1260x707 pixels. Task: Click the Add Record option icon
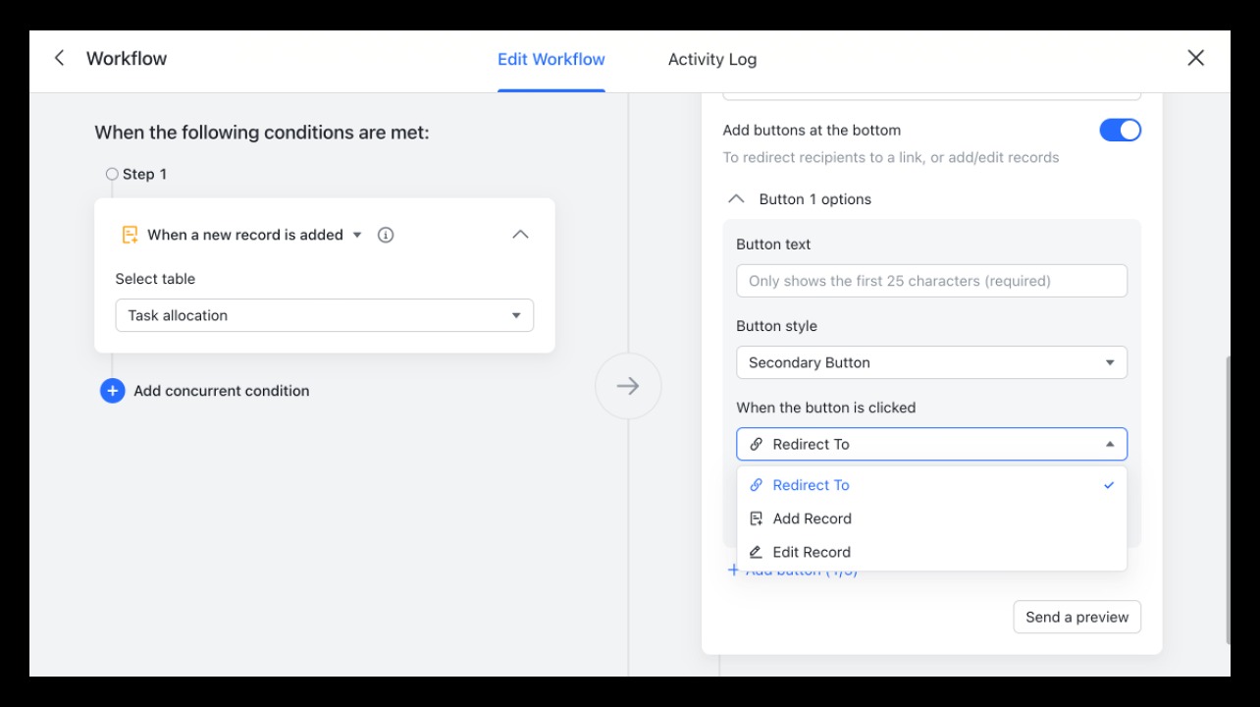(756, 518)
